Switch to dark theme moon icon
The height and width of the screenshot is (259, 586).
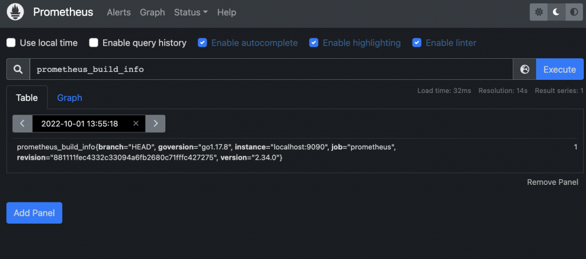point(556,12)
